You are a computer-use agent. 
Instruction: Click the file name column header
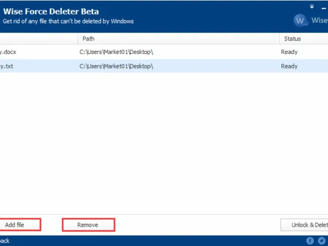37,39
